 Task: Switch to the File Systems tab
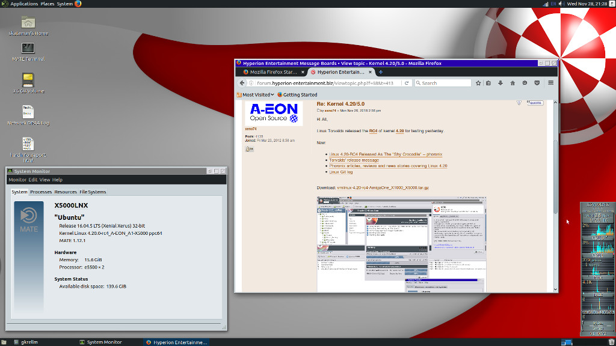[x=93, y=192]
